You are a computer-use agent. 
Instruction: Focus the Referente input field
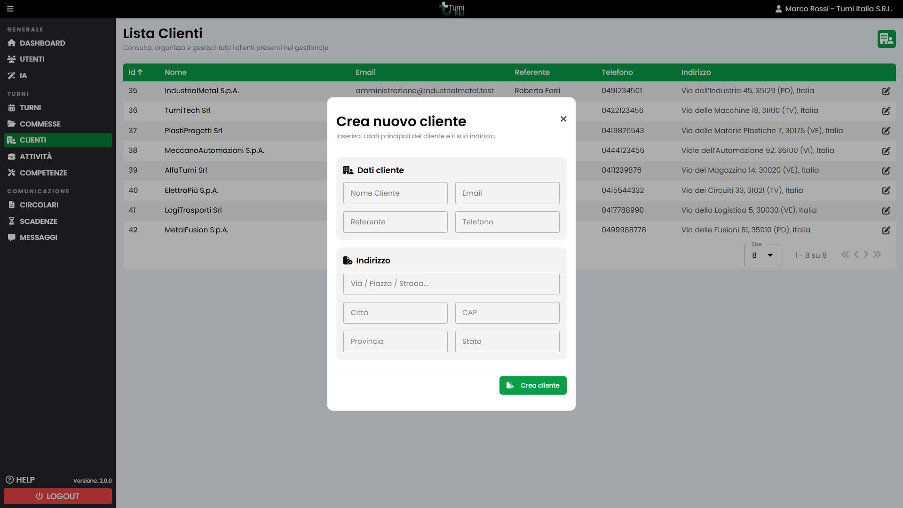coord(396,222)
